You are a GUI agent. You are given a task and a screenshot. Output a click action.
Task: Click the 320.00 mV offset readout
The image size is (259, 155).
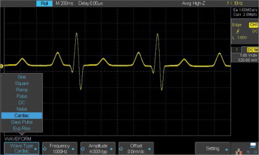coord(247,60)
